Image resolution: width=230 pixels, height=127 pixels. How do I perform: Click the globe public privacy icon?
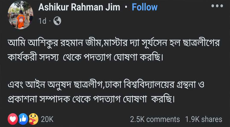pos(57,22)
